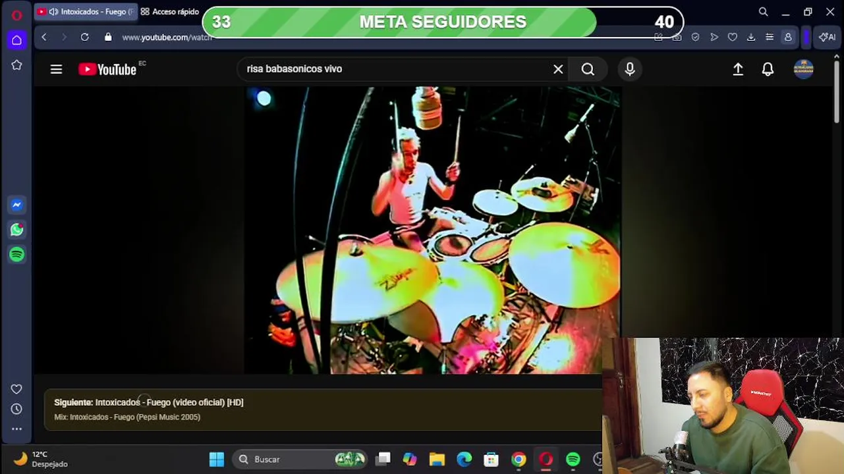Open the Windows Start menu
The image size is (844, 474).
click(216, 460)
